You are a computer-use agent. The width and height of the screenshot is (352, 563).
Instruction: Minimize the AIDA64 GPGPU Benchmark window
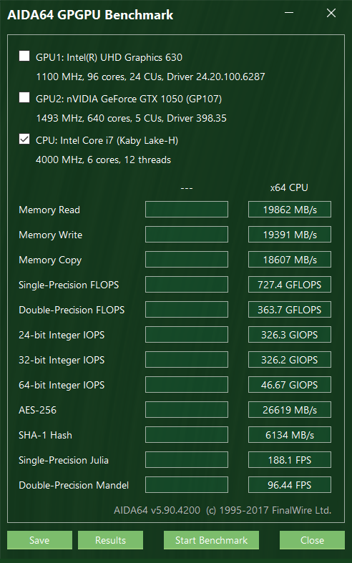click(x=289, y=13)
